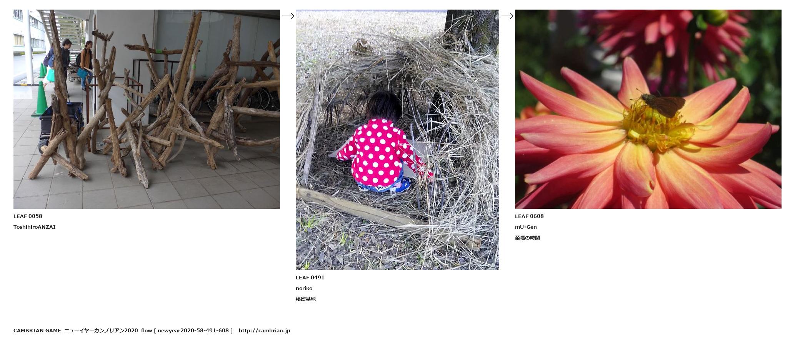This screenshot has height=340, width=795.
Task: Click author name noriko
Action: pyautogui.click(x=304, y=288)
